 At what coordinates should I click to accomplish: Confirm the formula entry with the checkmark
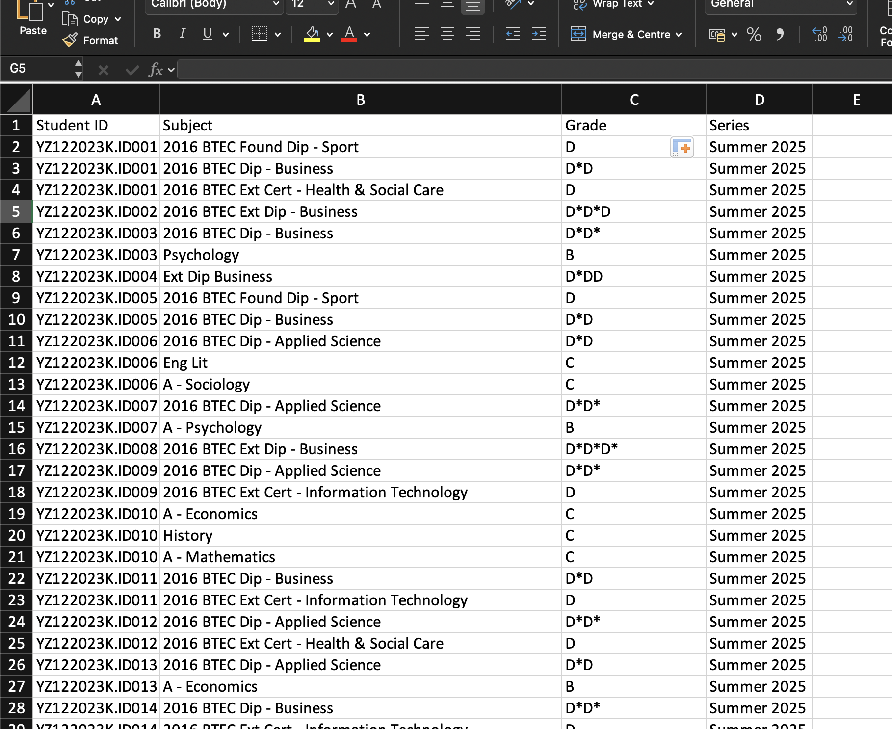pos(132,70)
